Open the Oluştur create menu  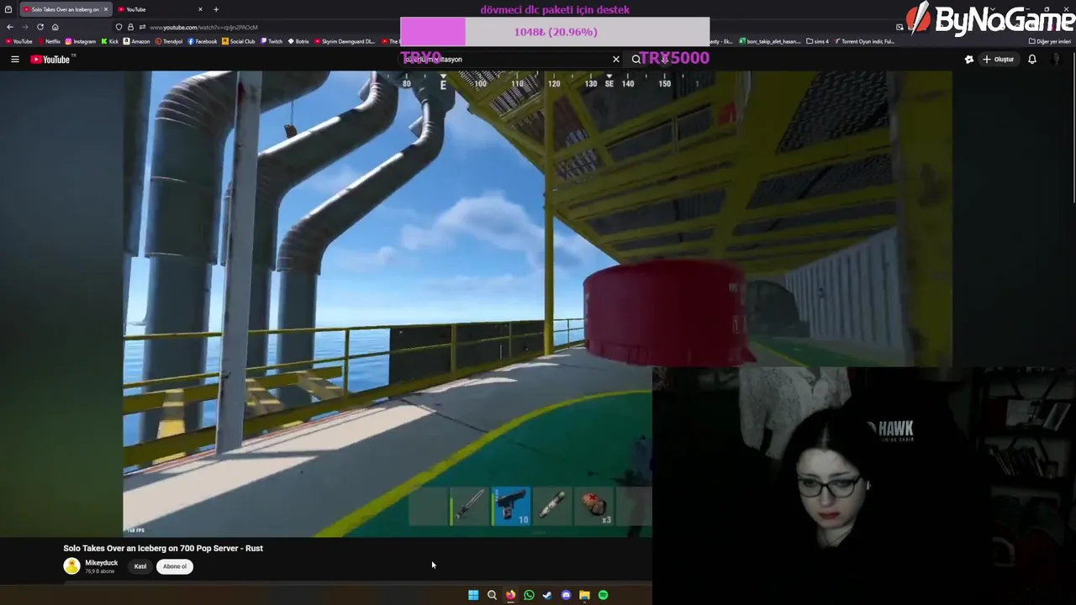pyautogui.click(x=999, y=59)
